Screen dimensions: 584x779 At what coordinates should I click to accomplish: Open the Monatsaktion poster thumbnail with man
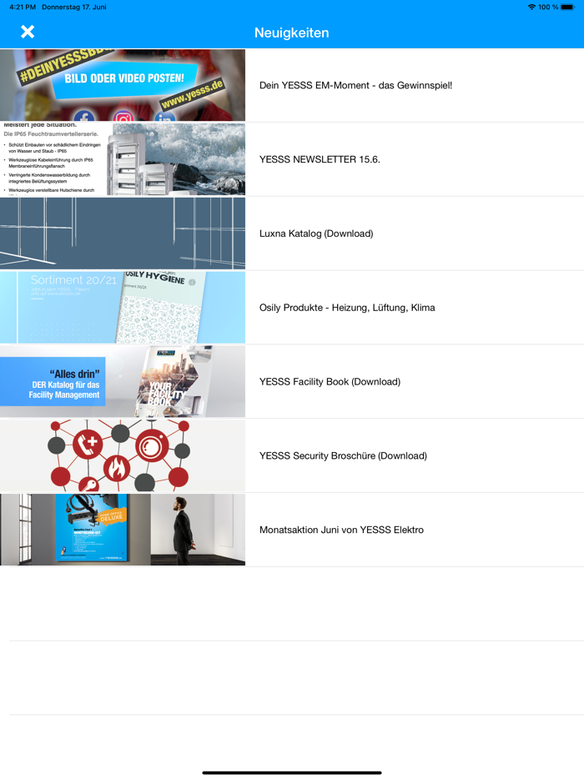pyautogui.click(x=123, y=530)
